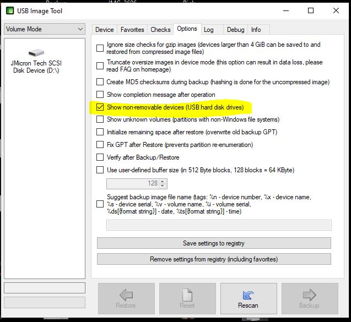Screen dimensions: 351x322
Task: Enable Use user-defined buffer size checkbox
Action: (x=100, y=170)
